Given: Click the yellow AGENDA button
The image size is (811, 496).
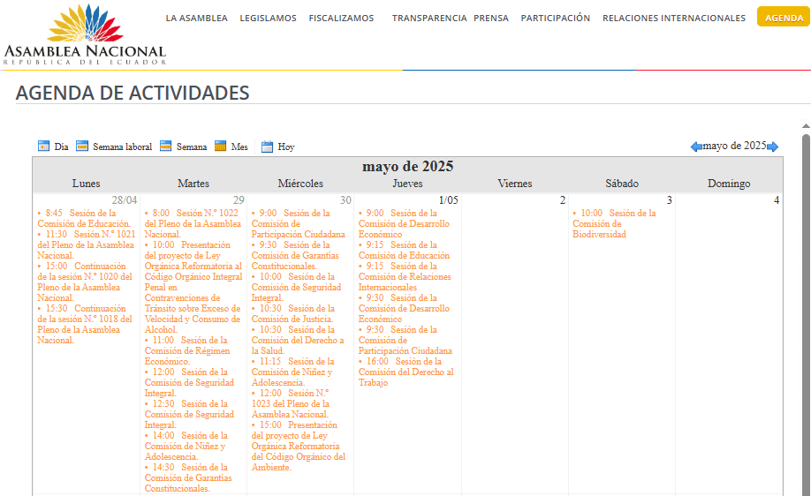Looking at the screenshot, I should pyautogui.click(x=784, y=17).
